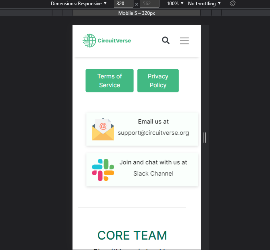Open the Dimensions: Responsive dropdown

coord(79,4)
